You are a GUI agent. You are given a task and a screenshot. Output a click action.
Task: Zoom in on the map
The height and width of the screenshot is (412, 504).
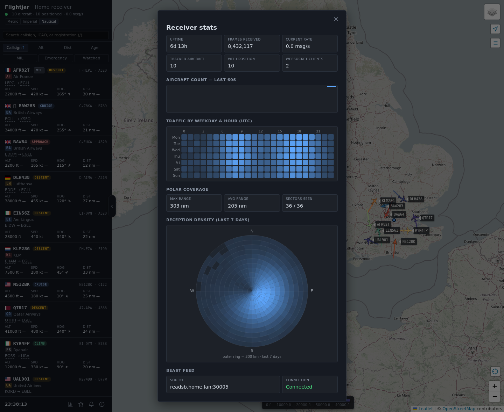(x=495, y=386)
